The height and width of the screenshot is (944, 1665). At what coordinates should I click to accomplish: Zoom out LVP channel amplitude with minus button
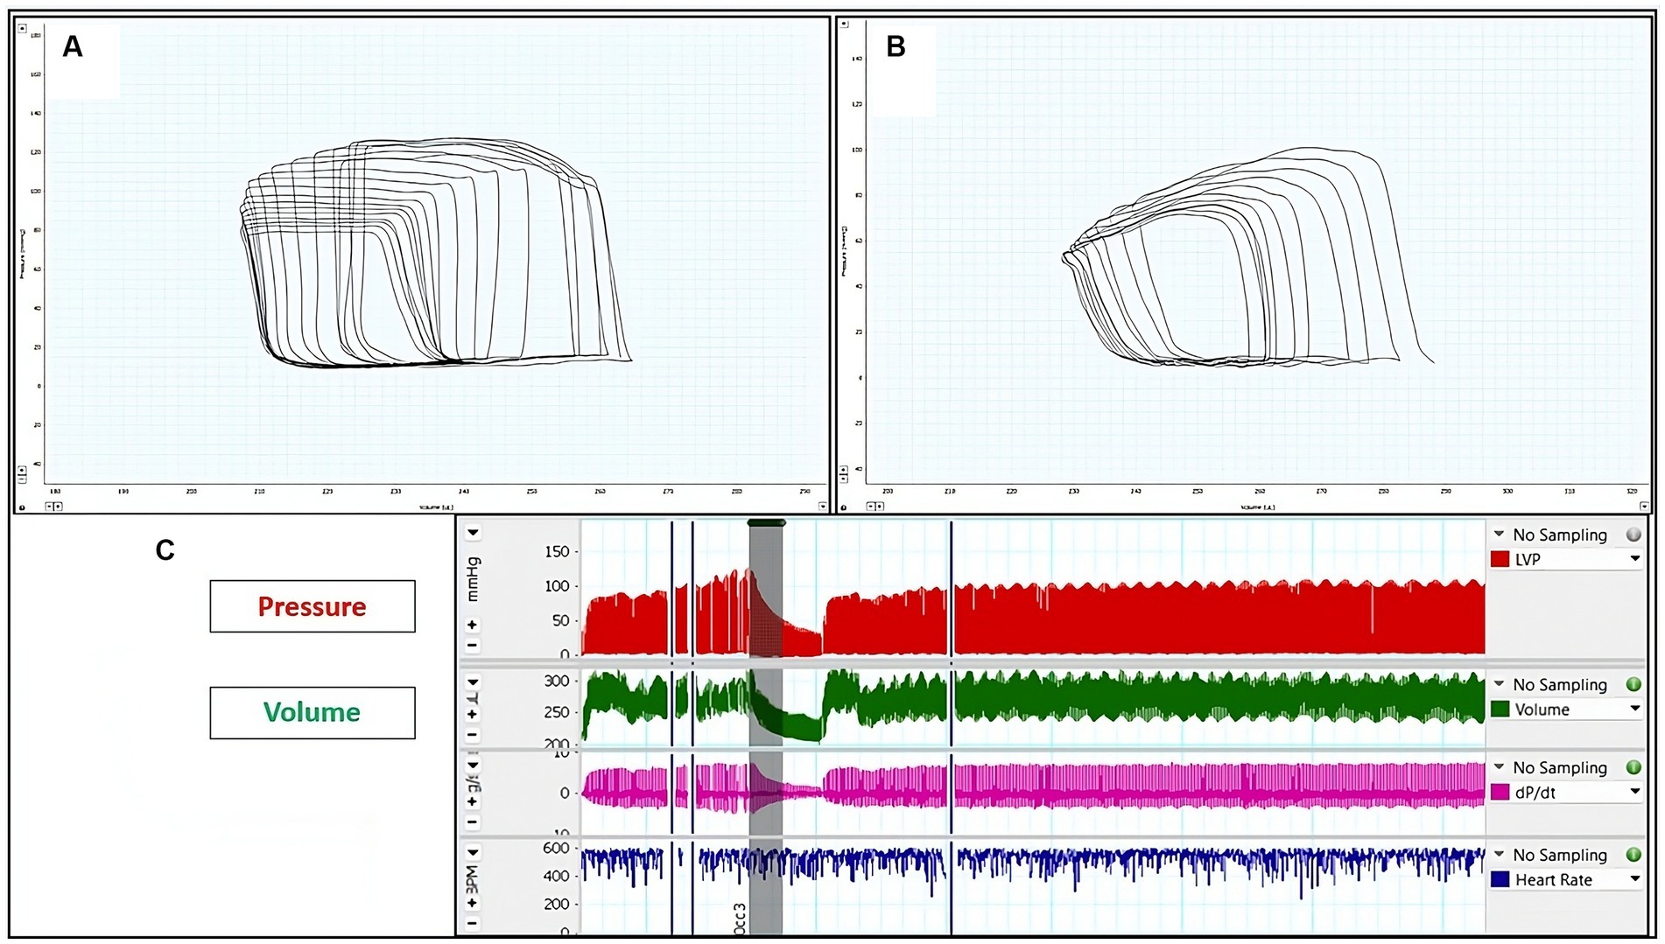(472, 646)
